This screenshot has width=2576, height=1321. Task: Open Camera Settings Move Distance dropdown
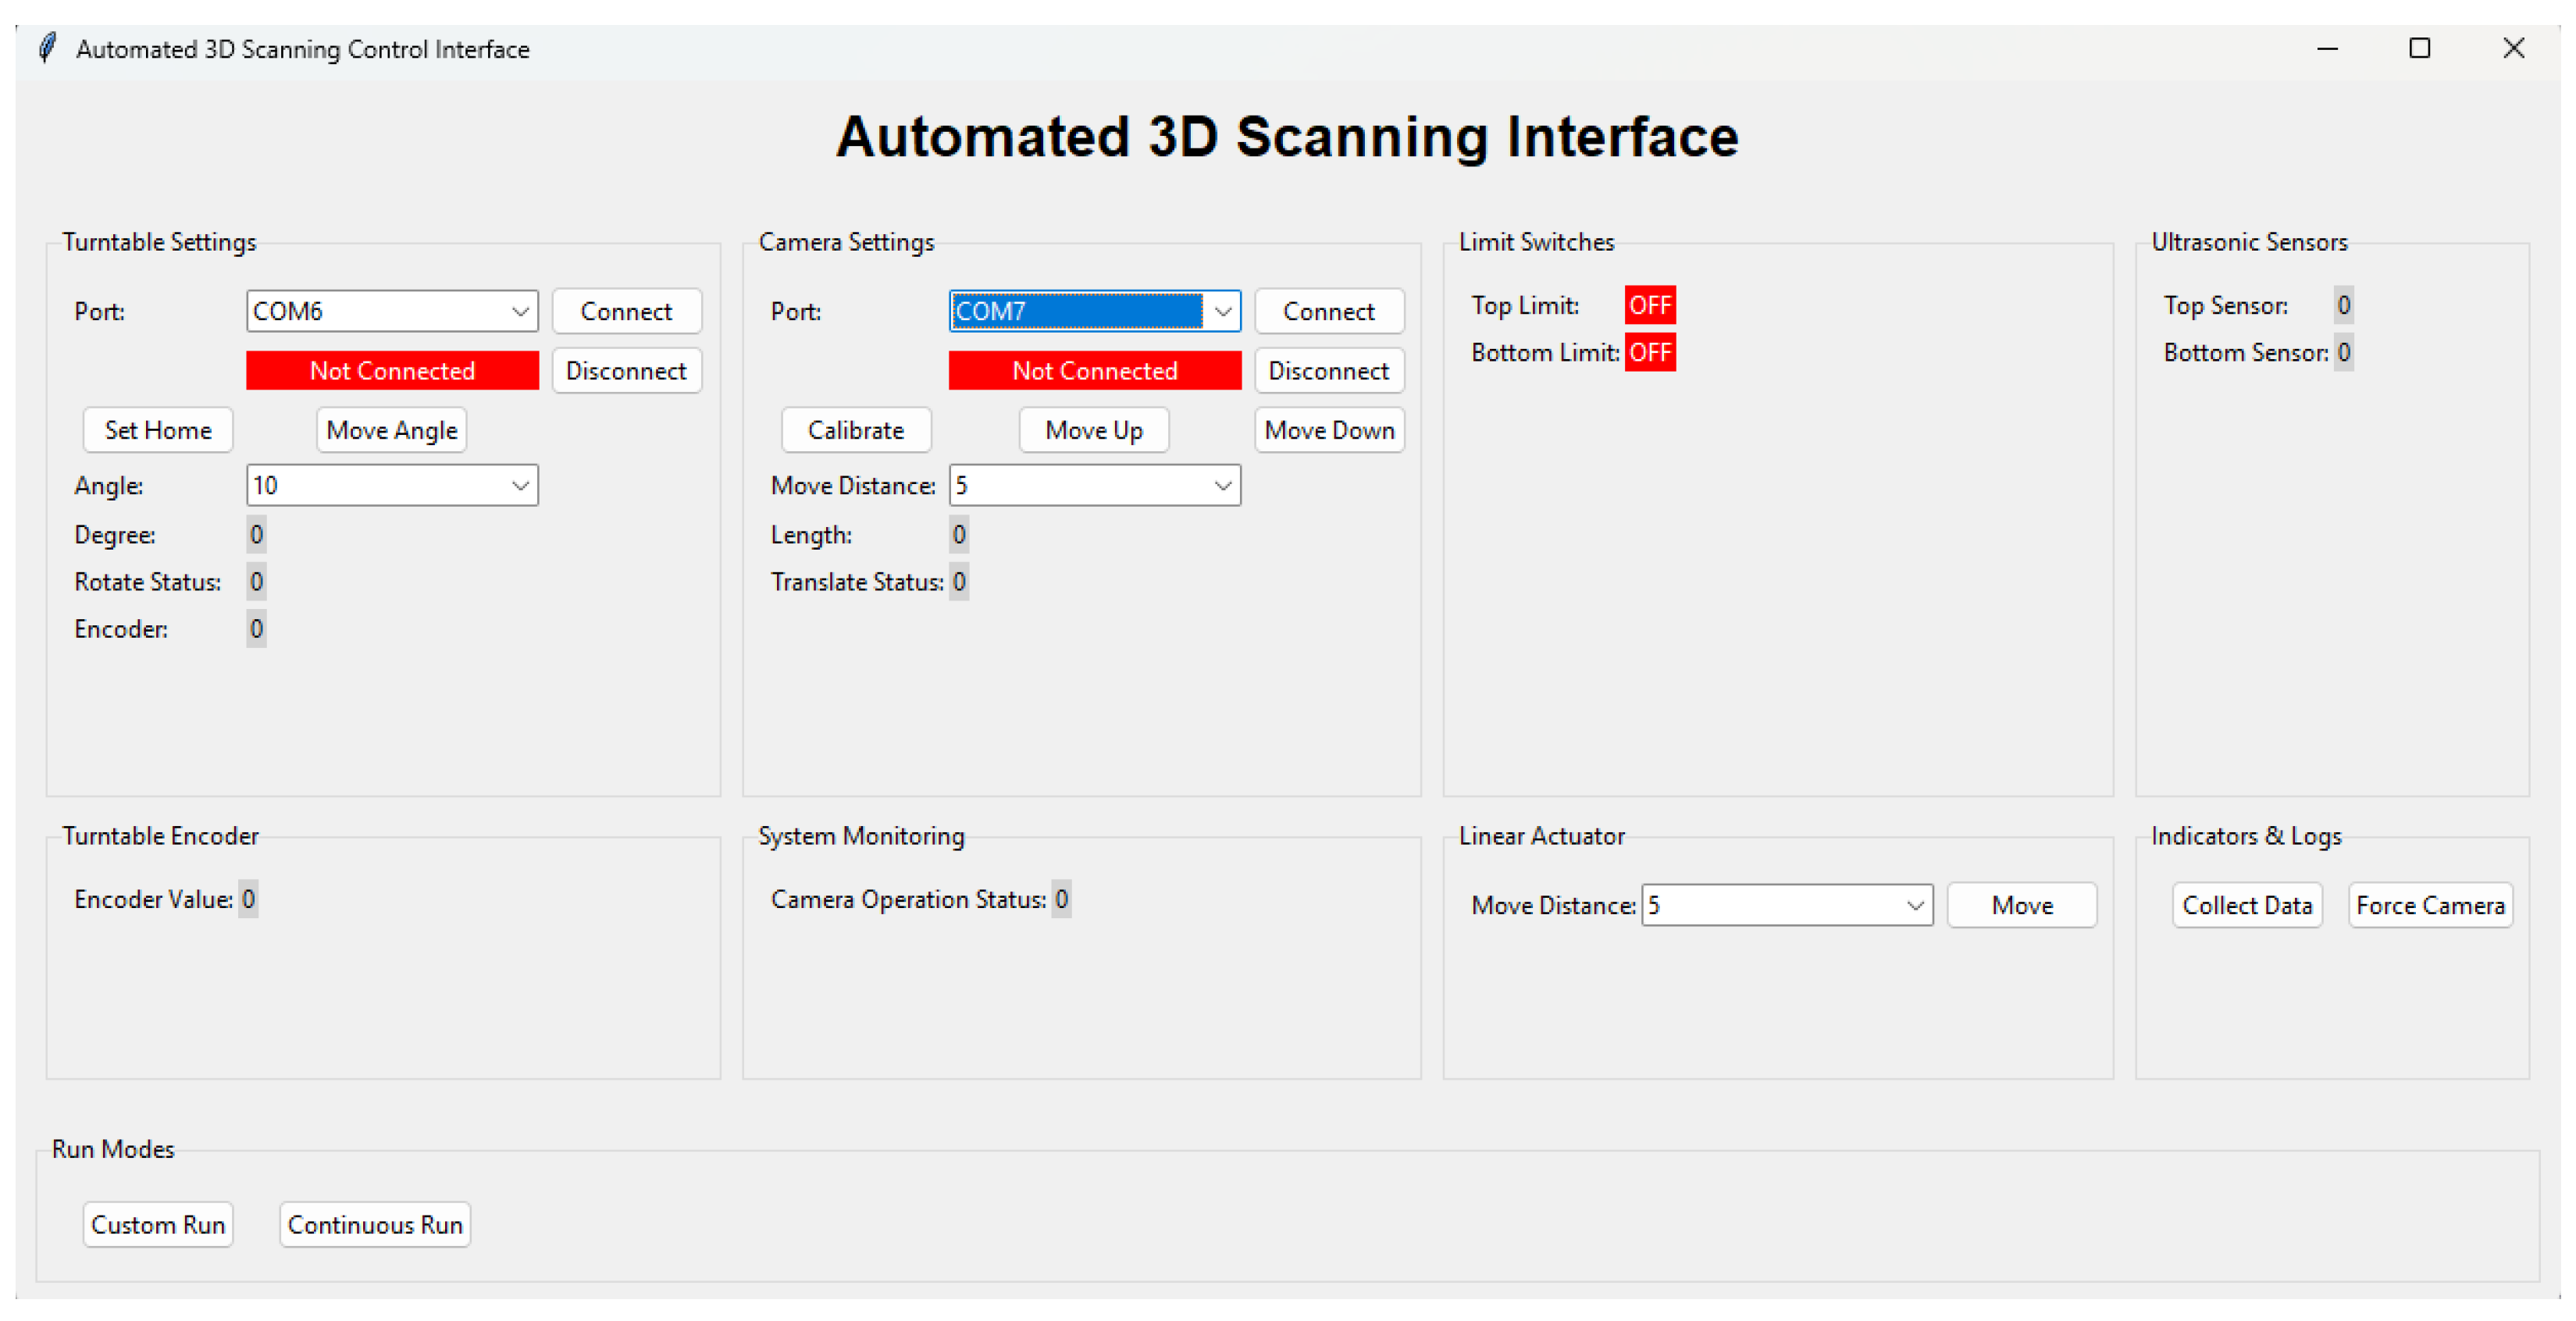[x=1222, y=485]
